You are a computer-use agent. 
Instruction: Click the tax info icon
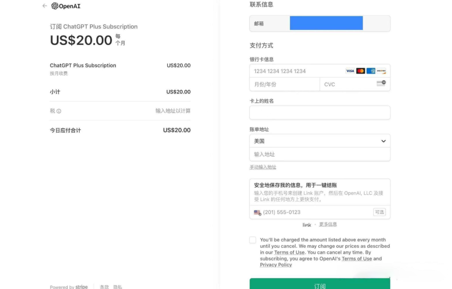tap(59, 111)
